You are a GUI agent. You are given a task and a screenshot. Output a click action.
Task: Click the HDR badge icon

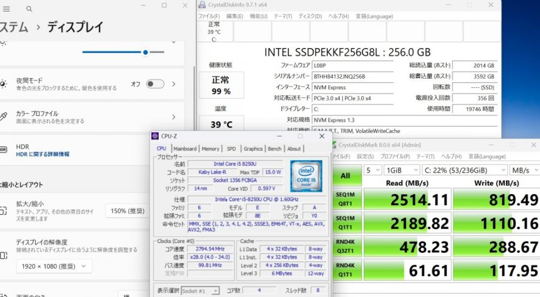3,150
